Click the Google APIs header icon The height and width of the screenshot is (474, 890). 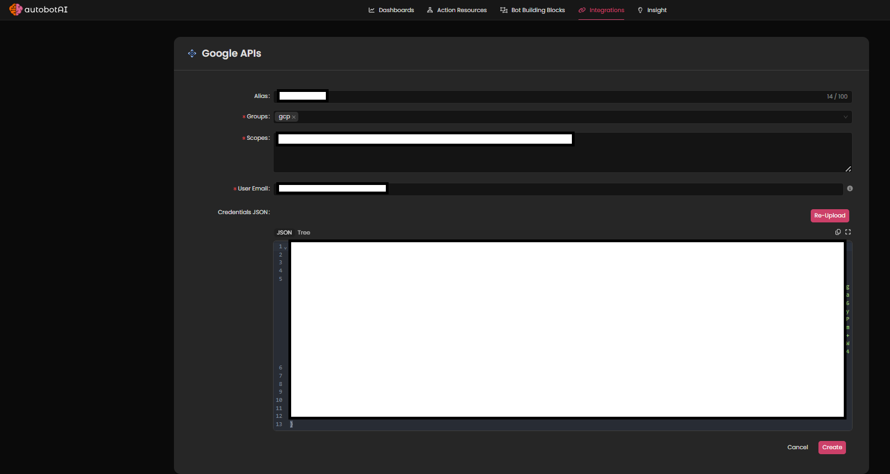[x=192, y=53]
